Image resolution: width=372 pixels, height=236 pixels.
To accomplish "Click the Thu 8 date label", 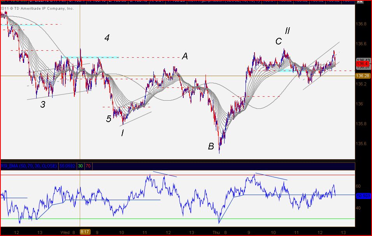I will pos(220,232).
